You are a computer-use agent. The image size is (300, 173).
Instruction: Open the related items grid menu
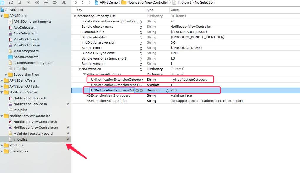[76, 2]
